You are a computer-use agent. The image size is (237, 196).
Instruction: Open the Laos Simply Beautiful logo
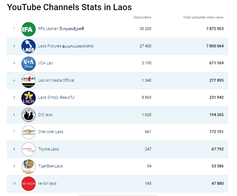tap(29, 98)
